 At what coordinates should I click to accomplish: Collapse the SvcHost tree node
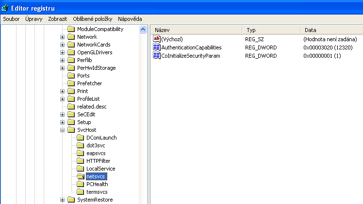[62, 130]
